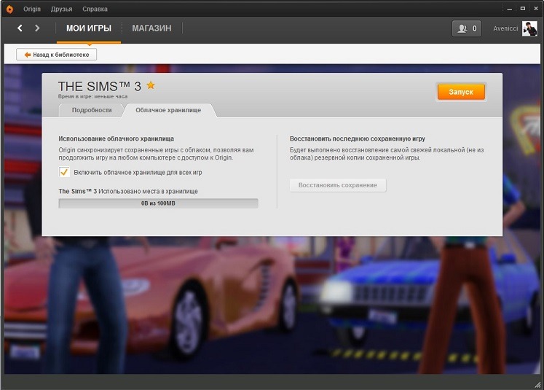This screenshot has height=390, width=544.
Task: Click the window resize grip corner
Action: pyautogui.click(x=537, y=384)
